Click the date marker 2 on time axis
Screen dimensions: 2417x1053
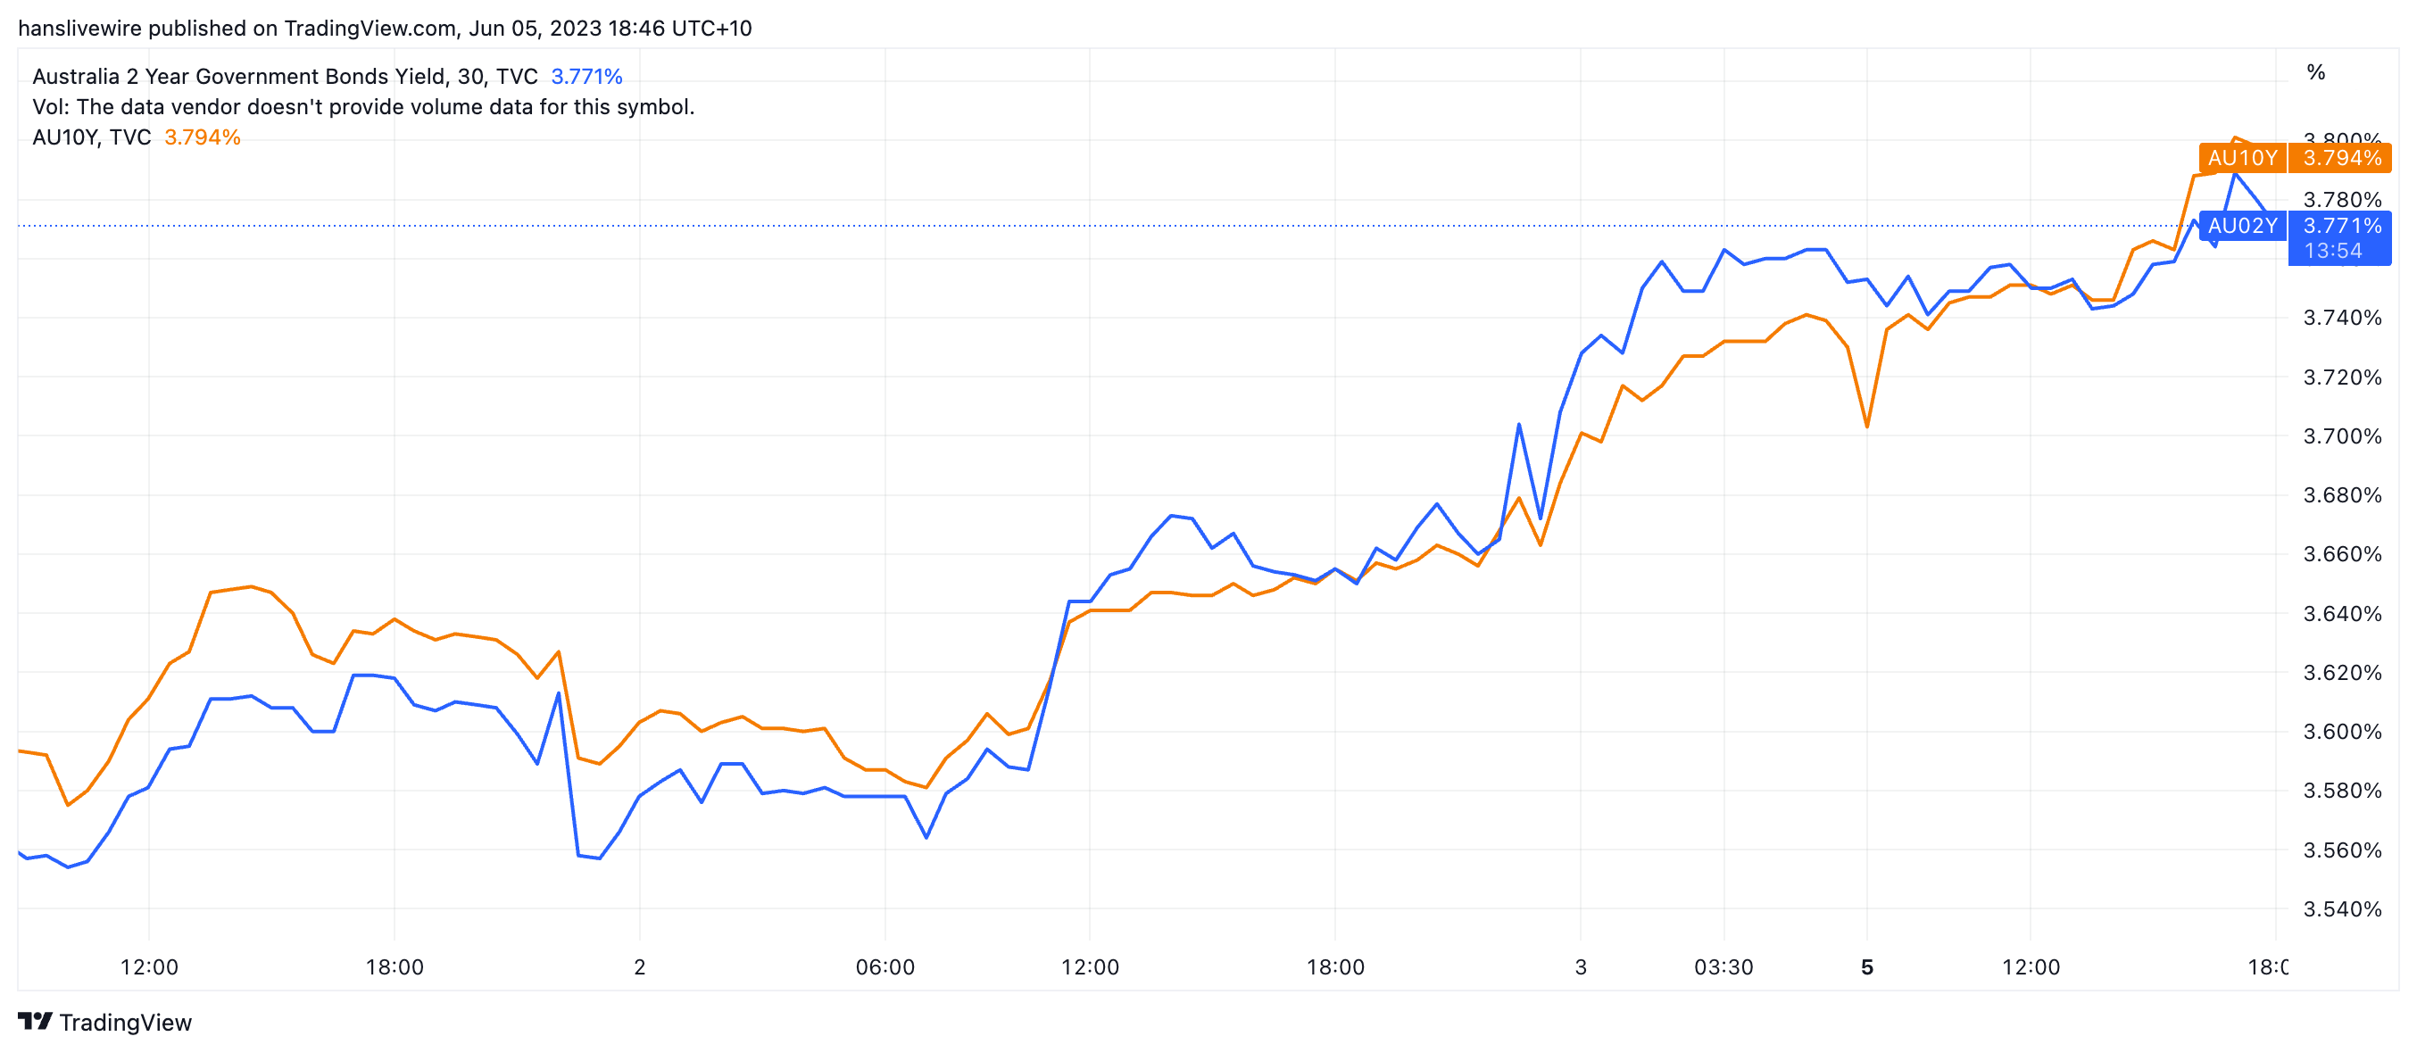639,966
